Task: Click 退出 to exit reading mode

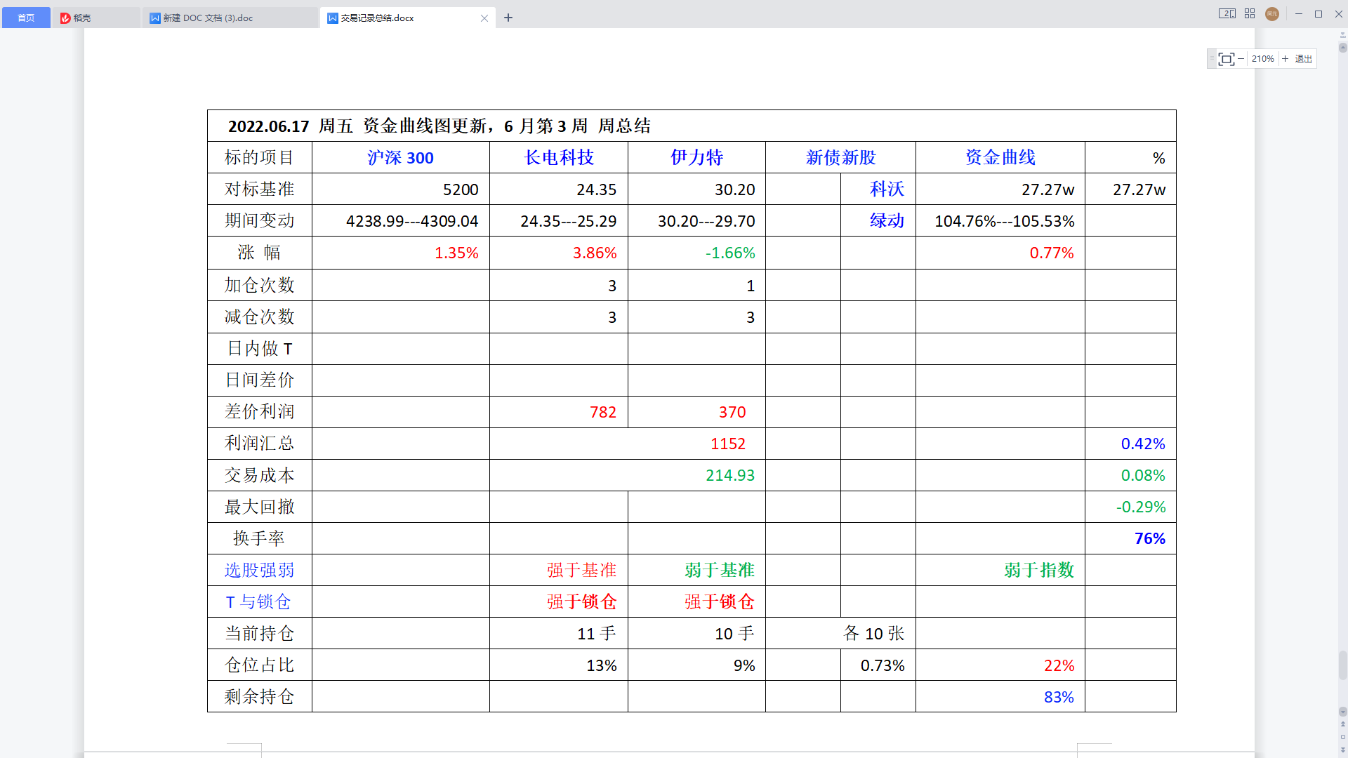Action: coord(1303,59)
